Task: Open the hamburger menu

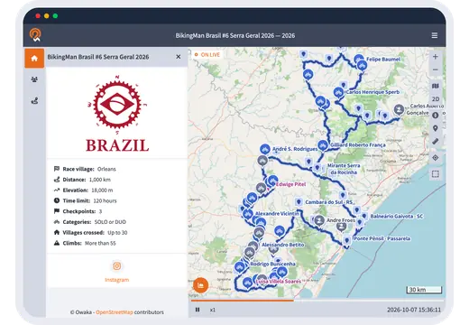Action: (x=435, y=35)
